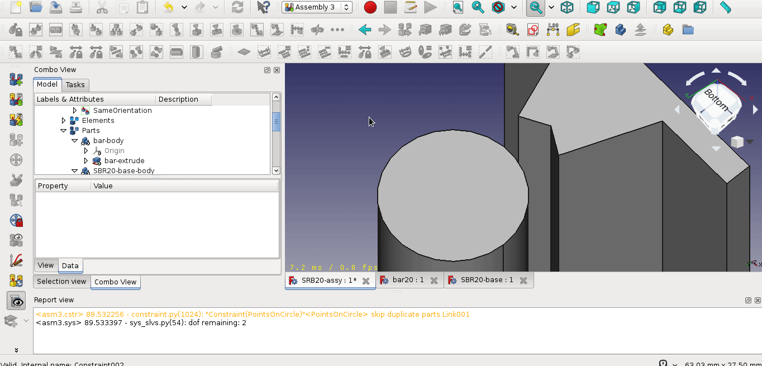762x366 pixels.
Task: Execute the macro with the green play icon
Action: (x=430, y=7)
